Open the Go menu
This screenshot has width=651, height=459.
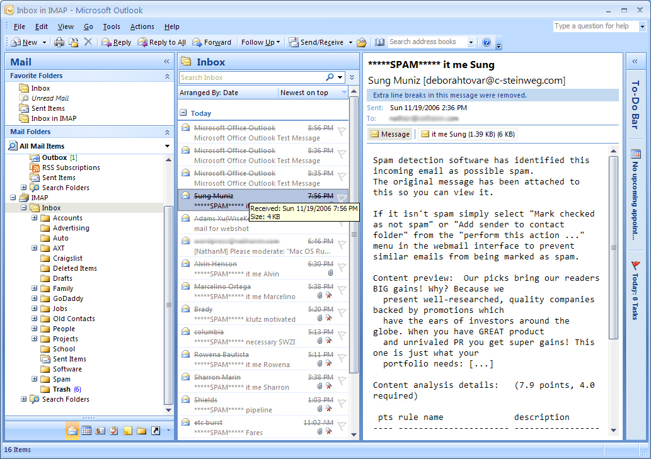point(88,26)
